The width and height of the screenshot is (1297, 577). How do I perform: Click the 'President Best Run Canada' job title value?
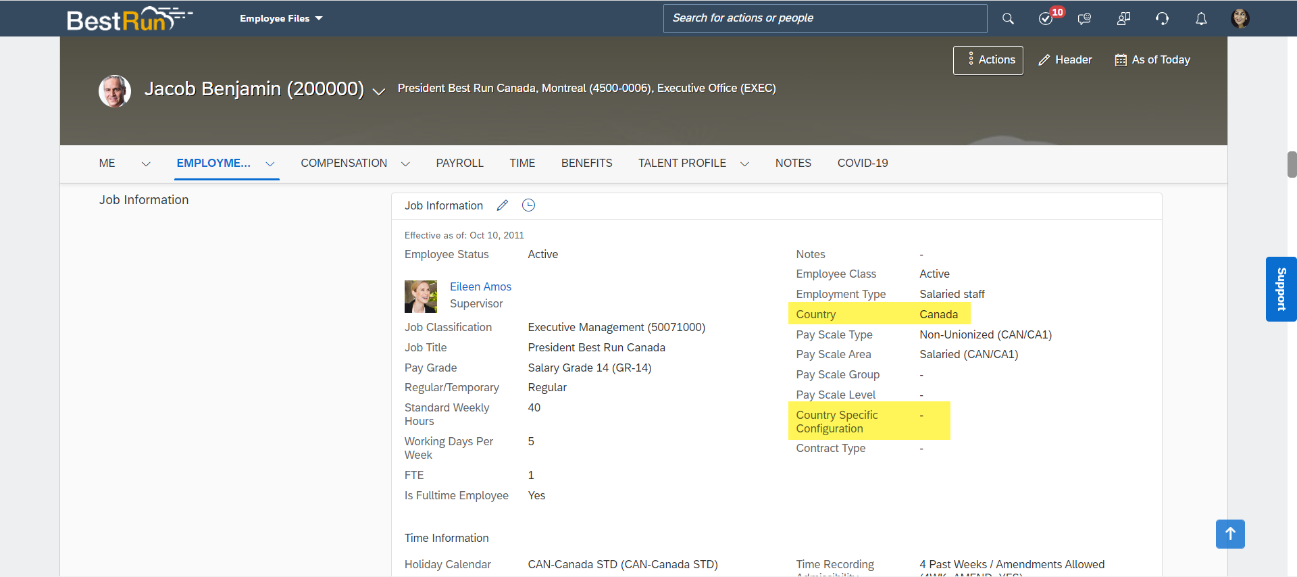point(596,347)
